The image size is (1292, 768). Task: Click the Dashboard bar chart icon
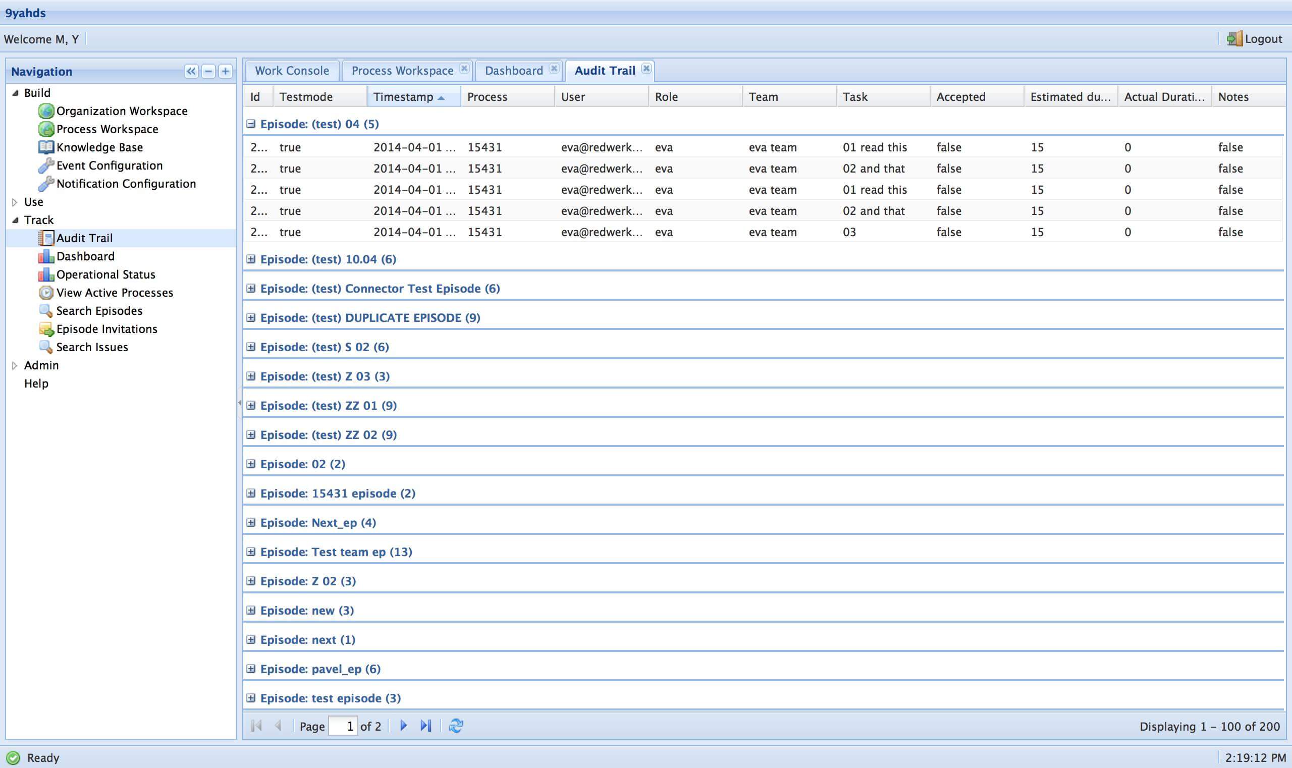tap(46, 256)
